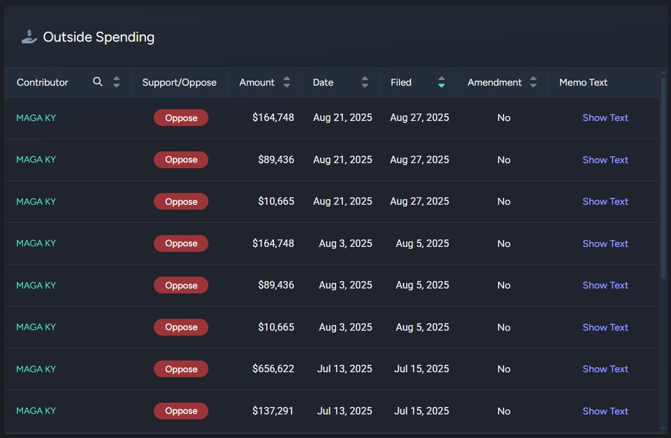
Task: Click Oppose badge in the $137,291 row
Action: (x=181, y=411)
